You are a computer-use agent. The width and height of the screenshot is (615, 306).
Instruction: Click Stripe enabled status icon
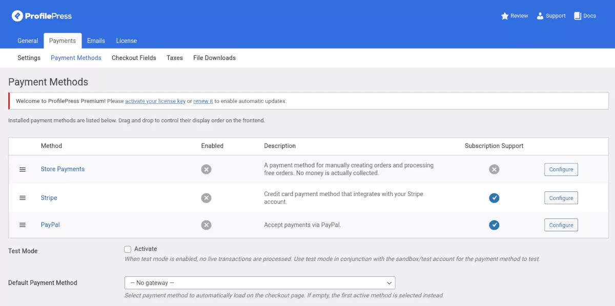tap(206, 198)
